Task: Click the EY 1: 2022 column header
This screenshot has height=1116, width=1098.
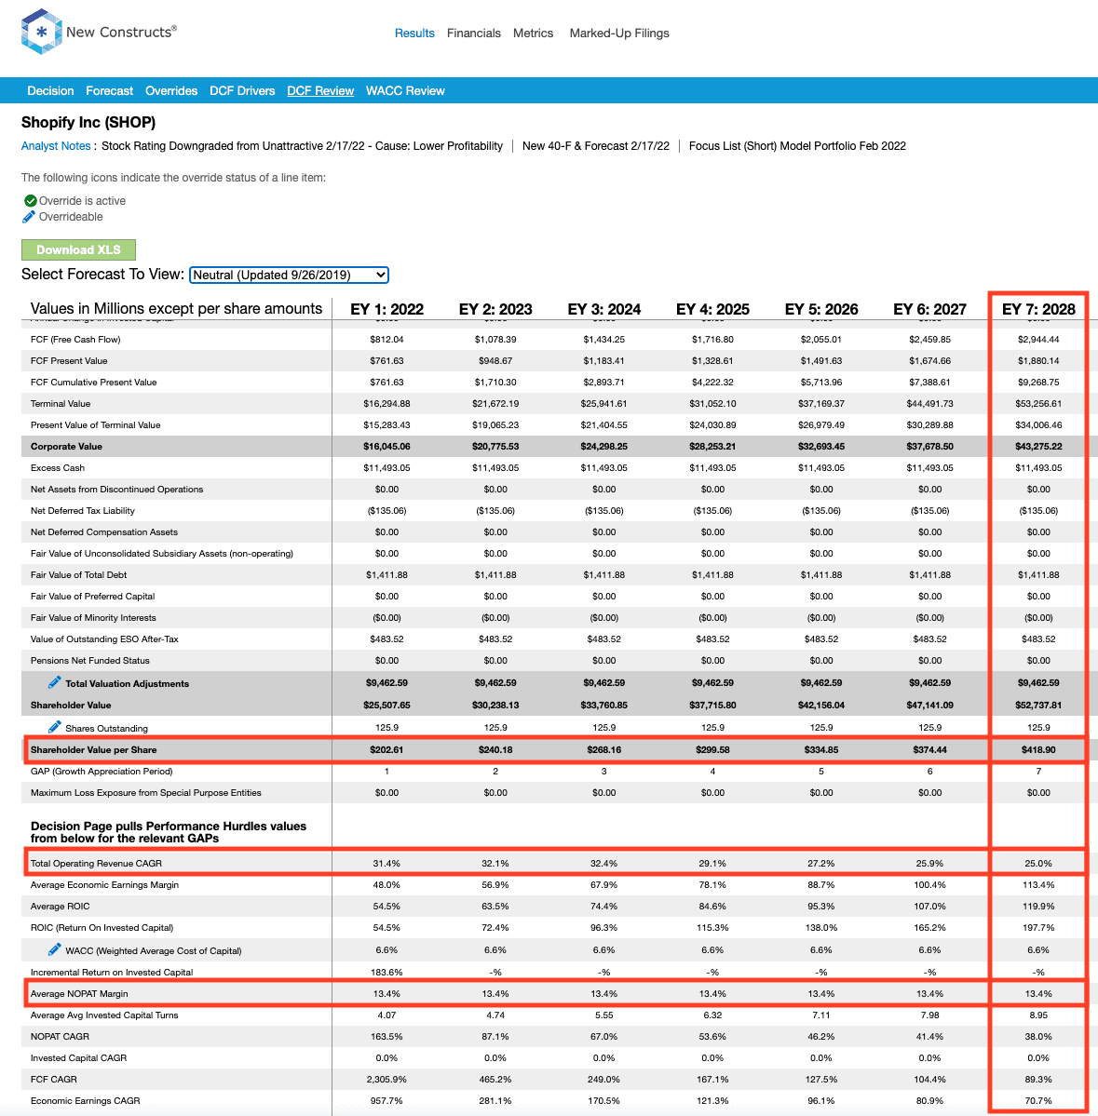Action: 386,309
